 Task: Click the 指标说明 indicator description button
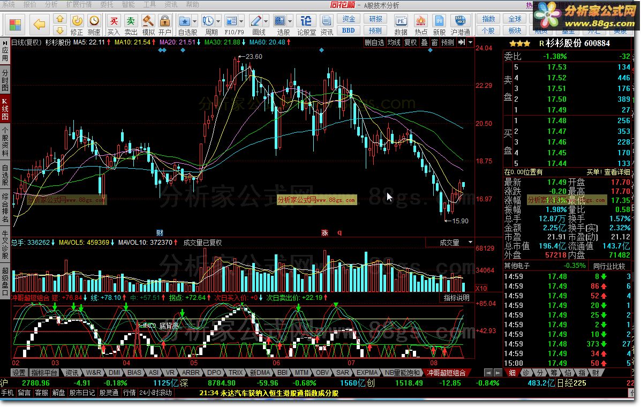[x=457, y=298]
